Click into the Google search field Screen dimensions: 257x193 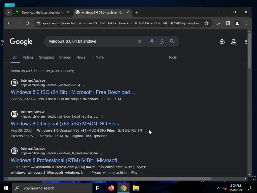point(92,41)
